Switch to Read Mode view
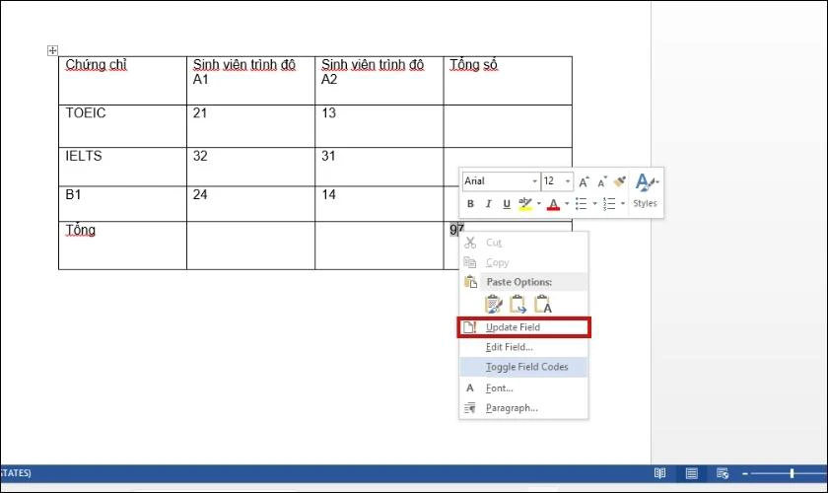This screenshot has height=493, width=828. coord(660,473)
